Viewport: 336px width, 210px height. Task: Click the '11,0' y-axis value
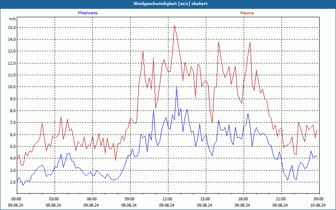12,75
